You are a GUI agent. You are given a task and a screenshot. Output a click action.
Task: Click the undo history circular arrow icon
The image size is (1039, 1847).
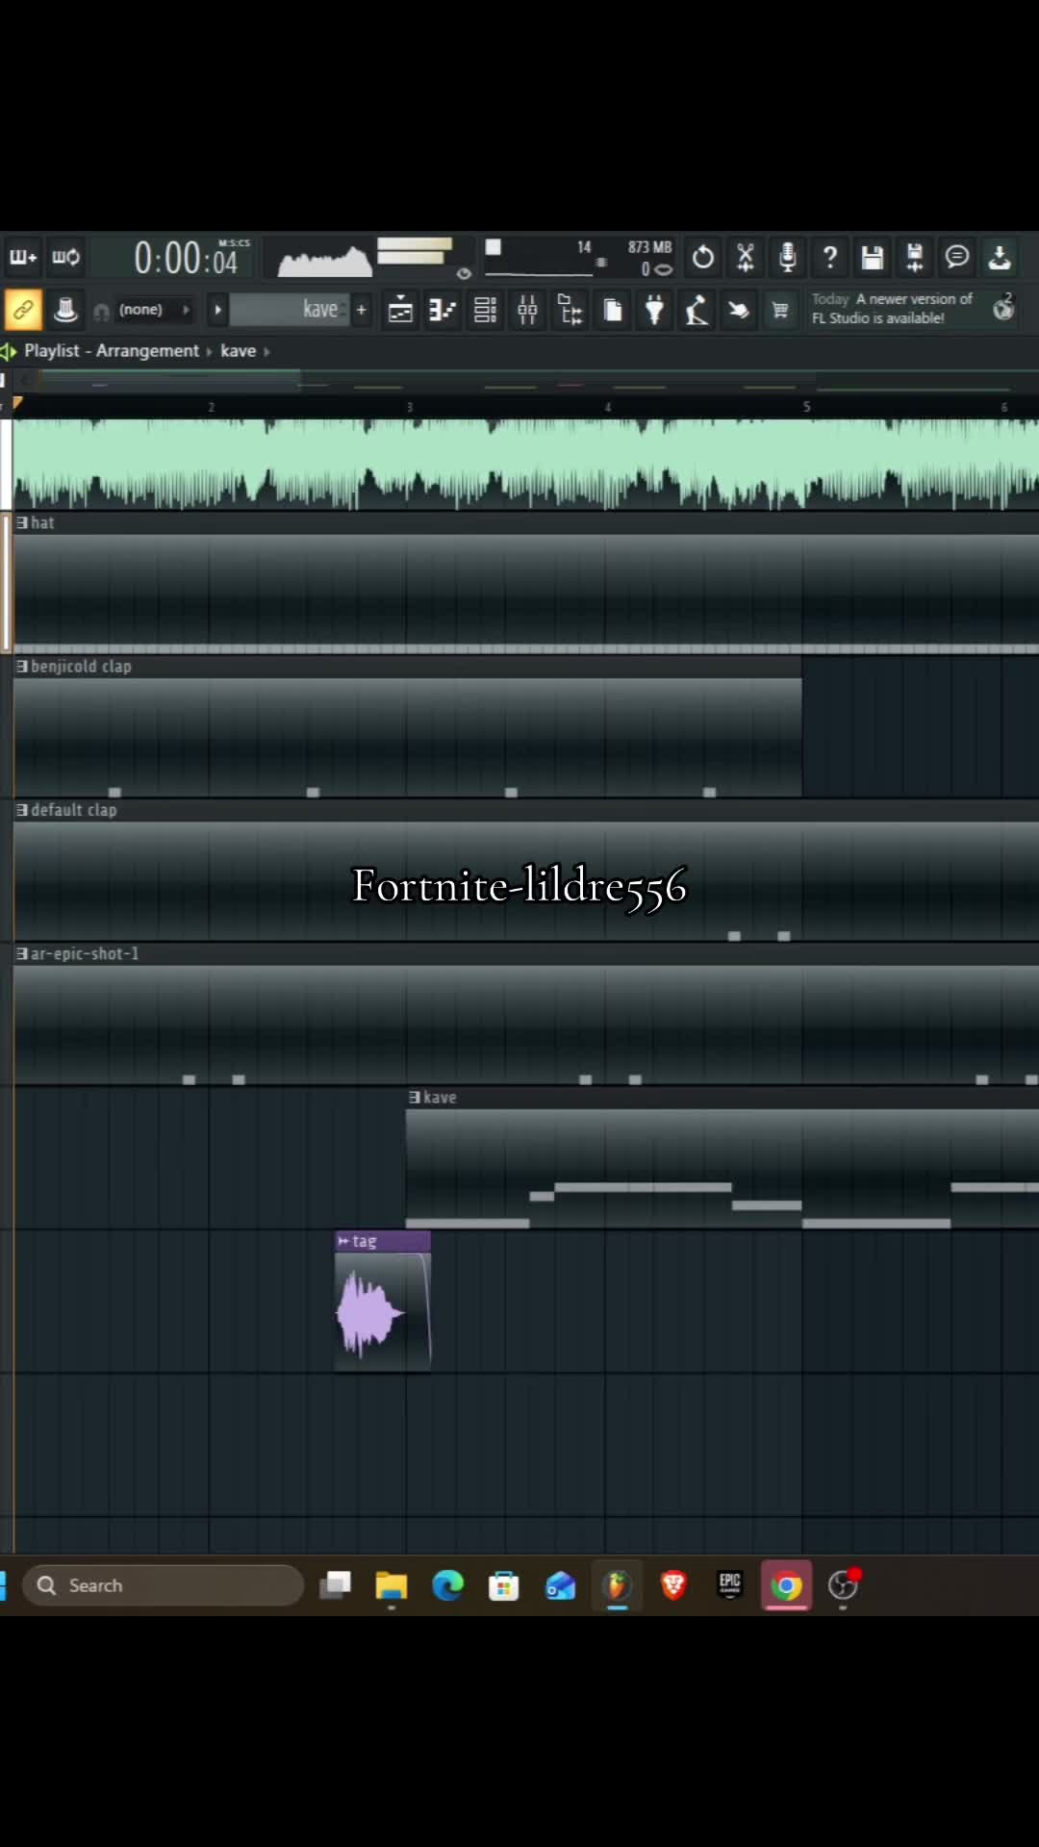pyautogui.click(x=703, y=257)
